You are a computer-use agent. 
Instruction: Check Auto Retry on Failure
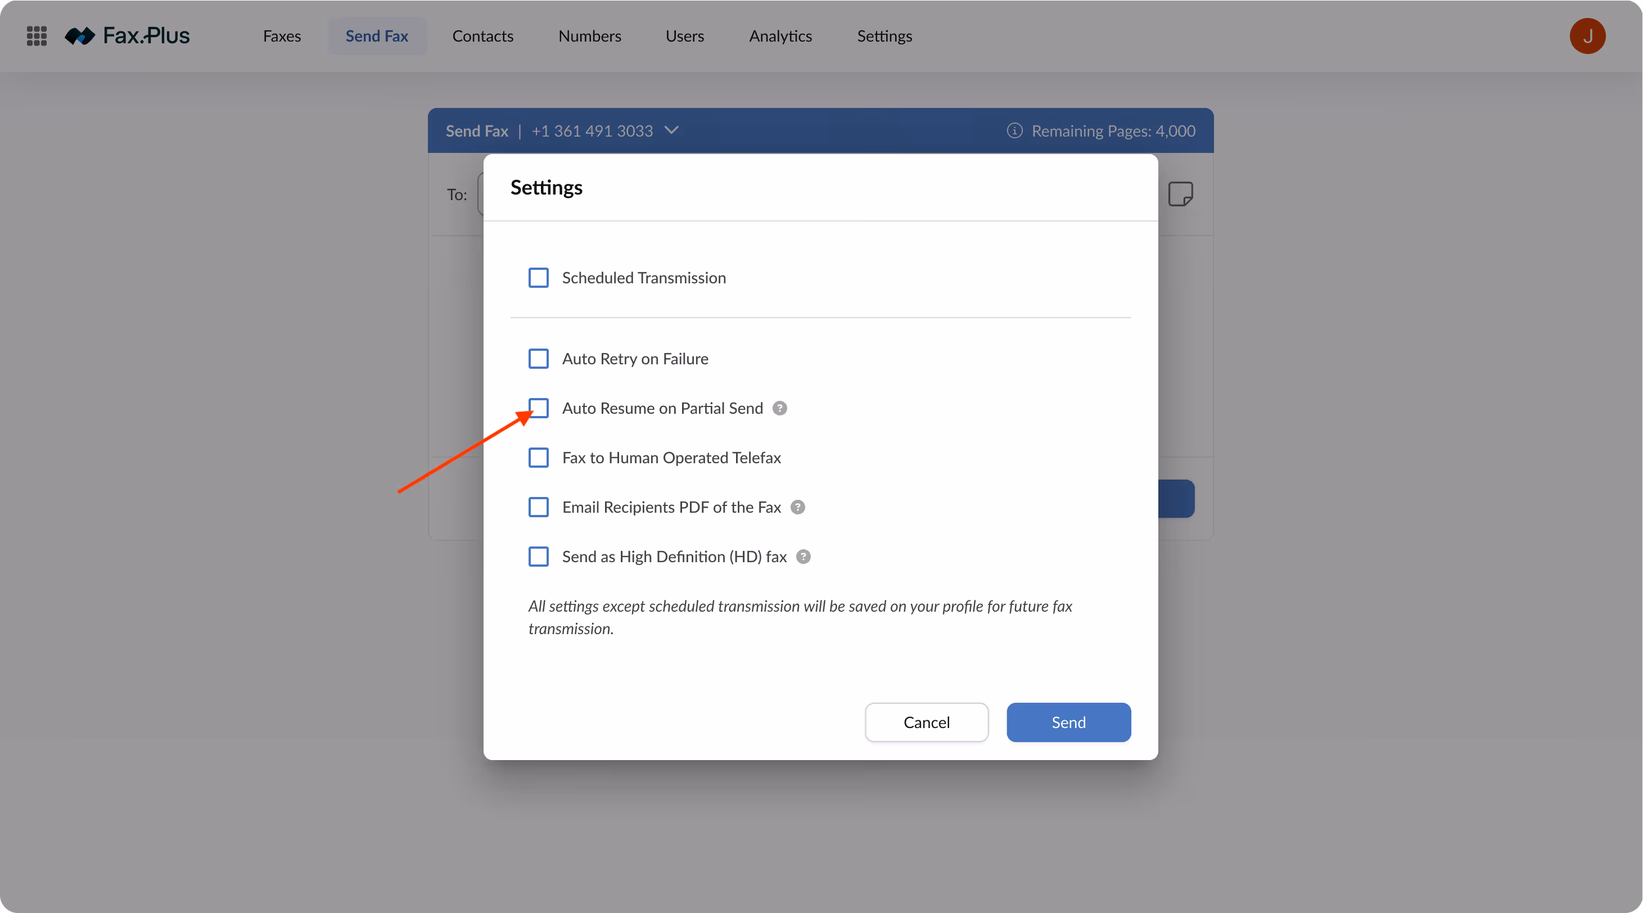pos(538,359)
